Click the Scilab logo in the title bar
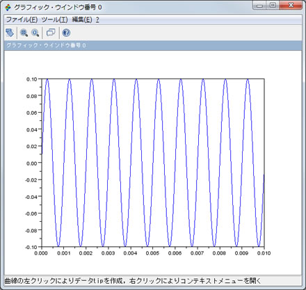Screen dimensions: 306x290 8,8
